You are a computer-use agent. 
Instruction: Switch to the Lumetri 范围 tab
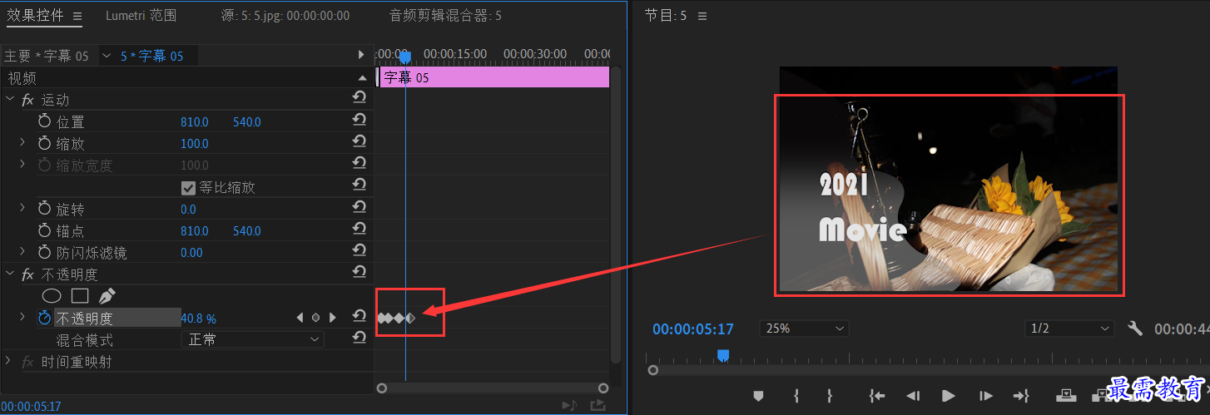click(141, 16)
